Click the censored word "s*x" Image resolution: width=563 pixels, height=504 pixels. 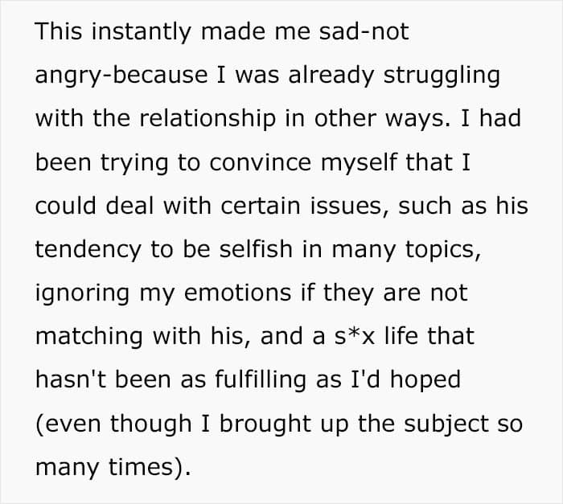point(355,337)
